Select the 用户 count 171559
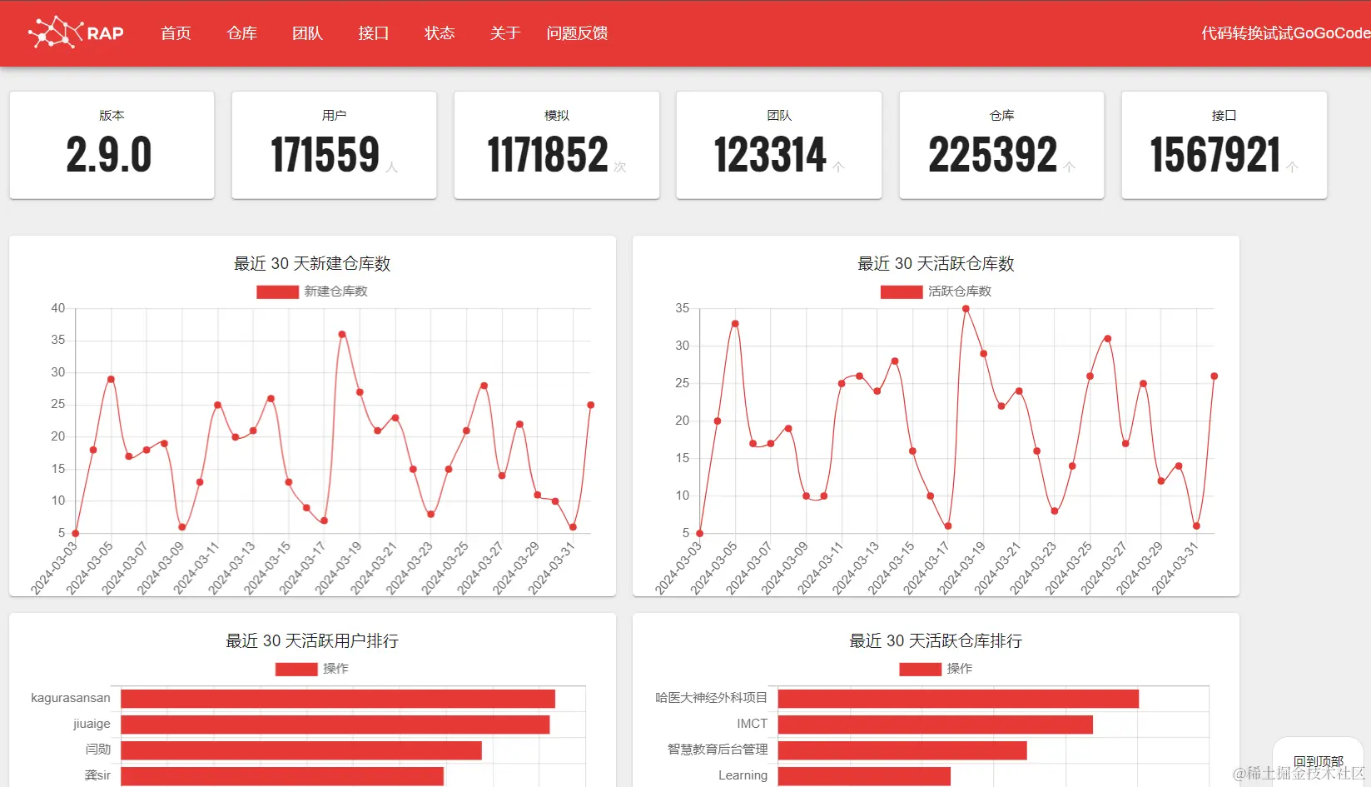This screenshot has width=1371, height=787. click(325, 155)
